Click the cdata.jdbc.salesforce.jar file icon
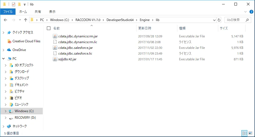This screenshot has width=255, height=137. pyautogui.click(x=55, y=48)
